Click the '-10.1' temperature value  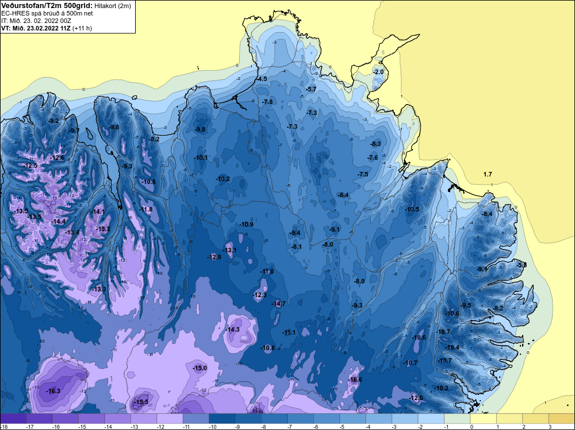[x=201, y=158]
